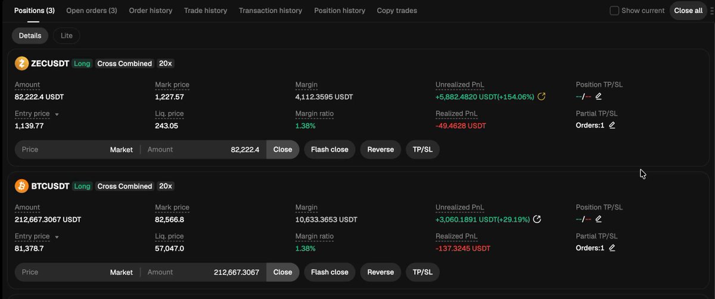Image resolution: width=715 pixels, height=299 pixels.
Task: Edit BTCUSDT Partial TP/SL orders pencil
Action: [612, 248]
